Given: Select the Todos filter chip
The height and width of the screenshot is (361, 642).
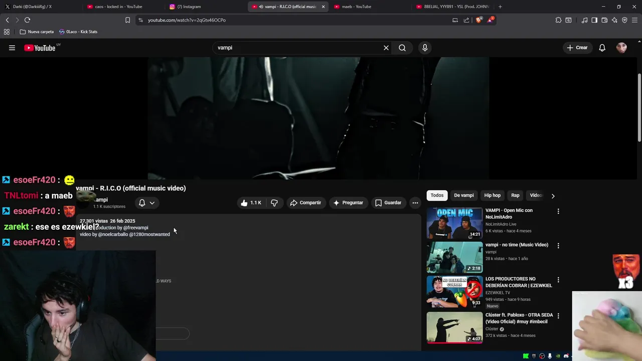Looking at the screenshot, I should point(437,196).
